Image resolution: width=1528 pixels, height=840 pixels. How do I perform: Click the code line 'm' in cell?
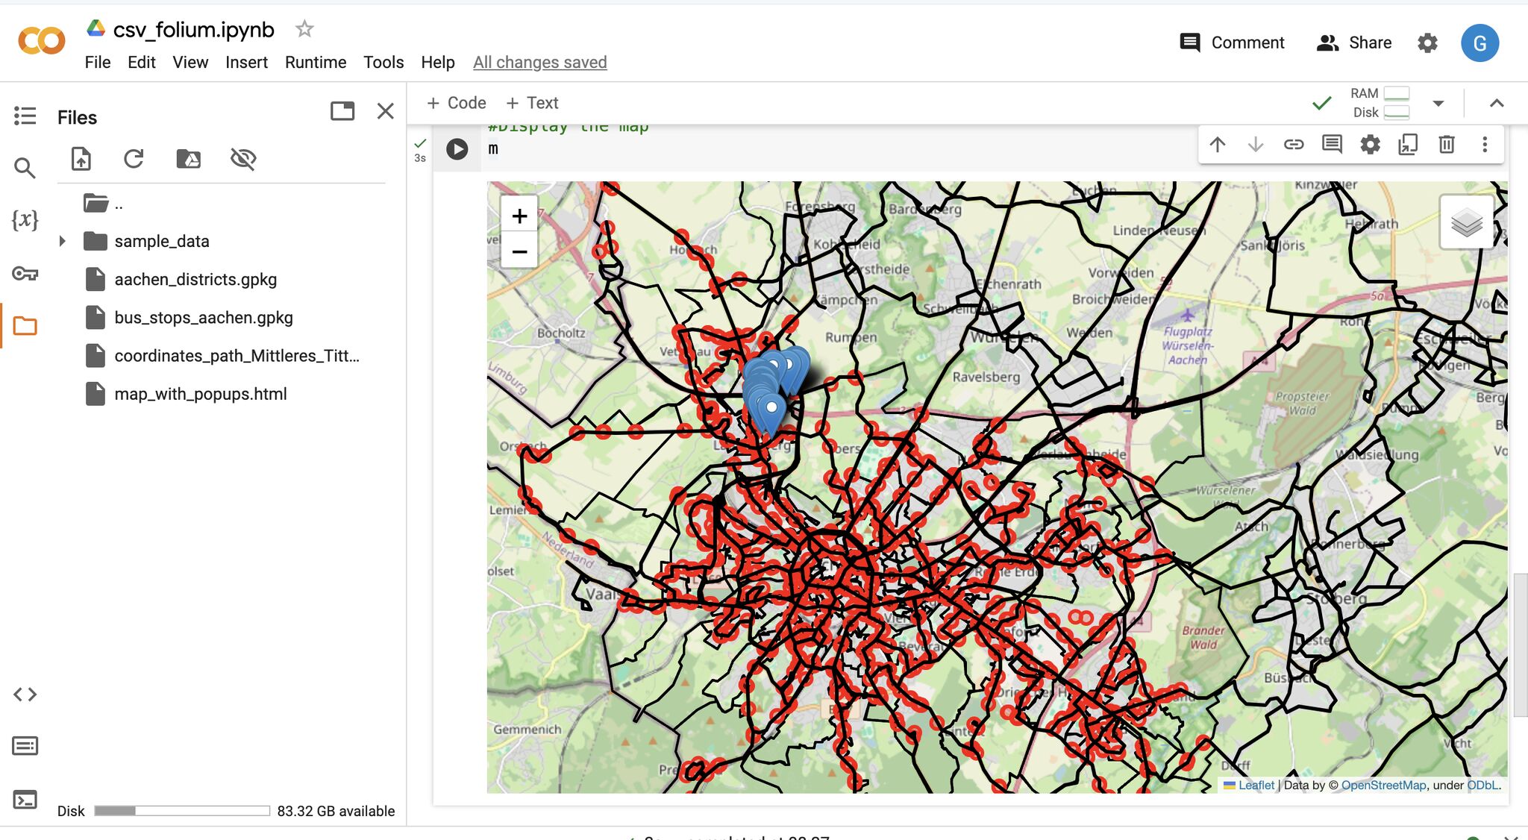coord(493,148)
